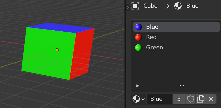
Task: Click the Blue material breadcrumb label
Action: pyautogui.click(x=192, y=6)
